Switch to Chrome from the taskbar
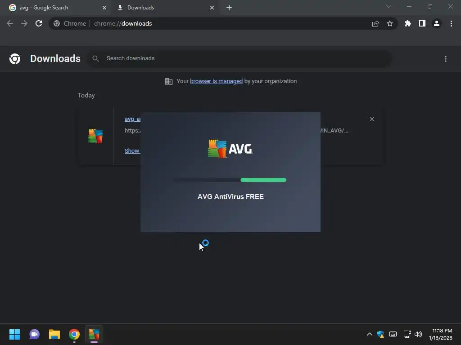The image size is (461, 345). (74, 334)
